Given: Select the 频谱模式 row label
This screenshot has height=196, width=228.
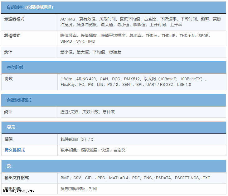Looking at the screenshot, I should tap(12, 35).
